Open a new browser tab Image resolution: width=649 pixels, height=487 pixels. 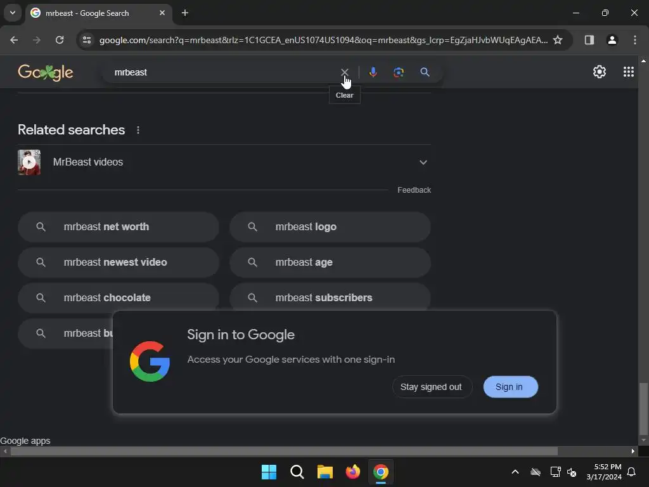(185, 13)
